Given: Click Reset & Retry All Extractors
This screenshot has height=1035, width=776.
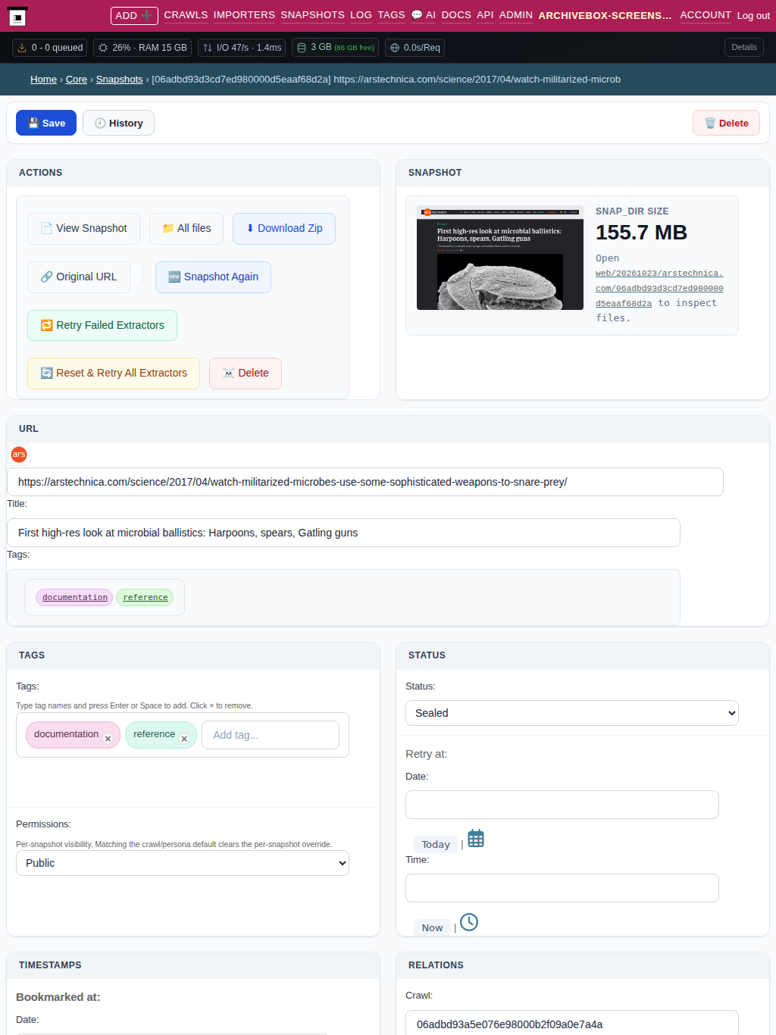Looking at the screenshot, I should [114, 373].
